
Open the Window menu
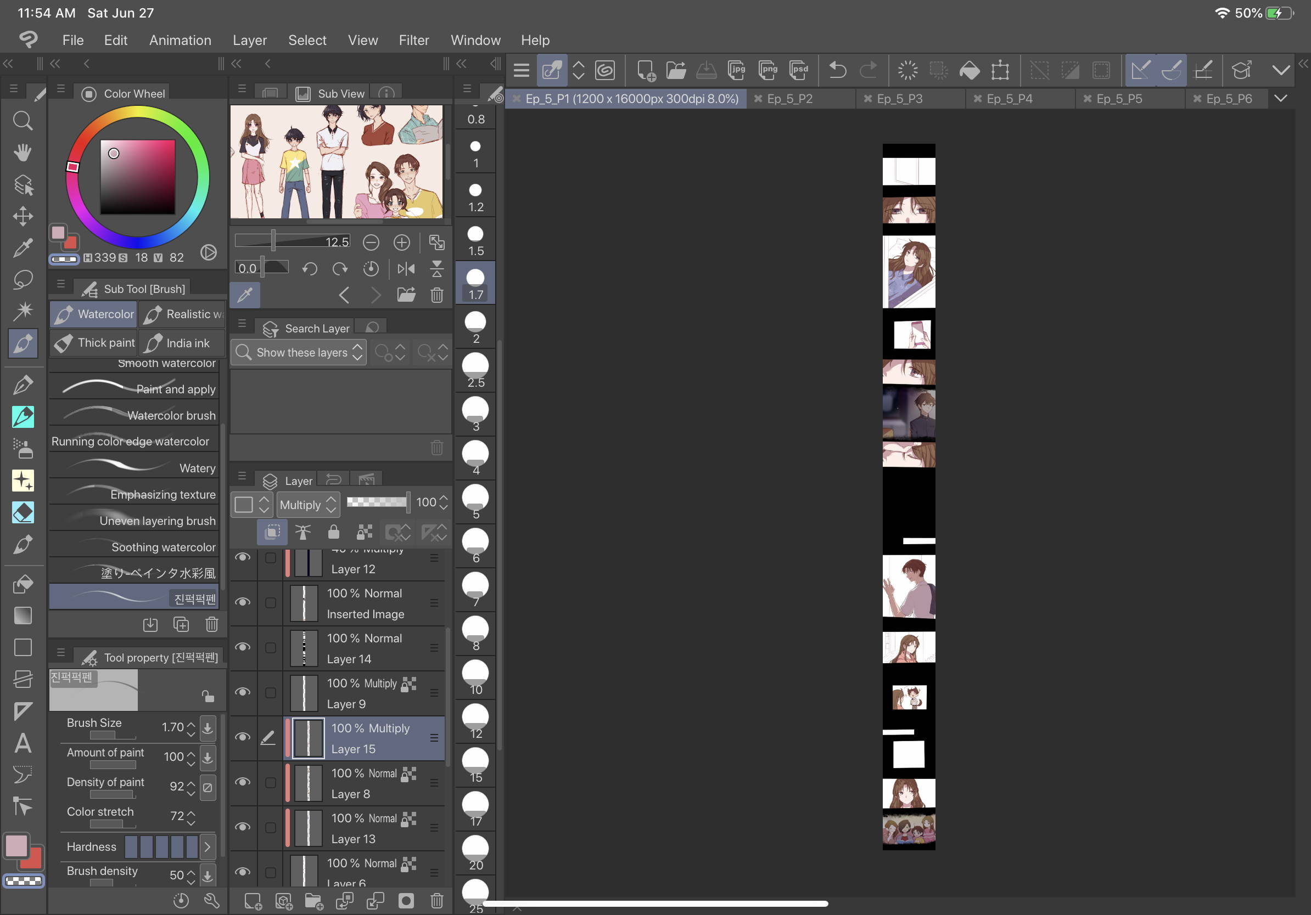(475, 40)
